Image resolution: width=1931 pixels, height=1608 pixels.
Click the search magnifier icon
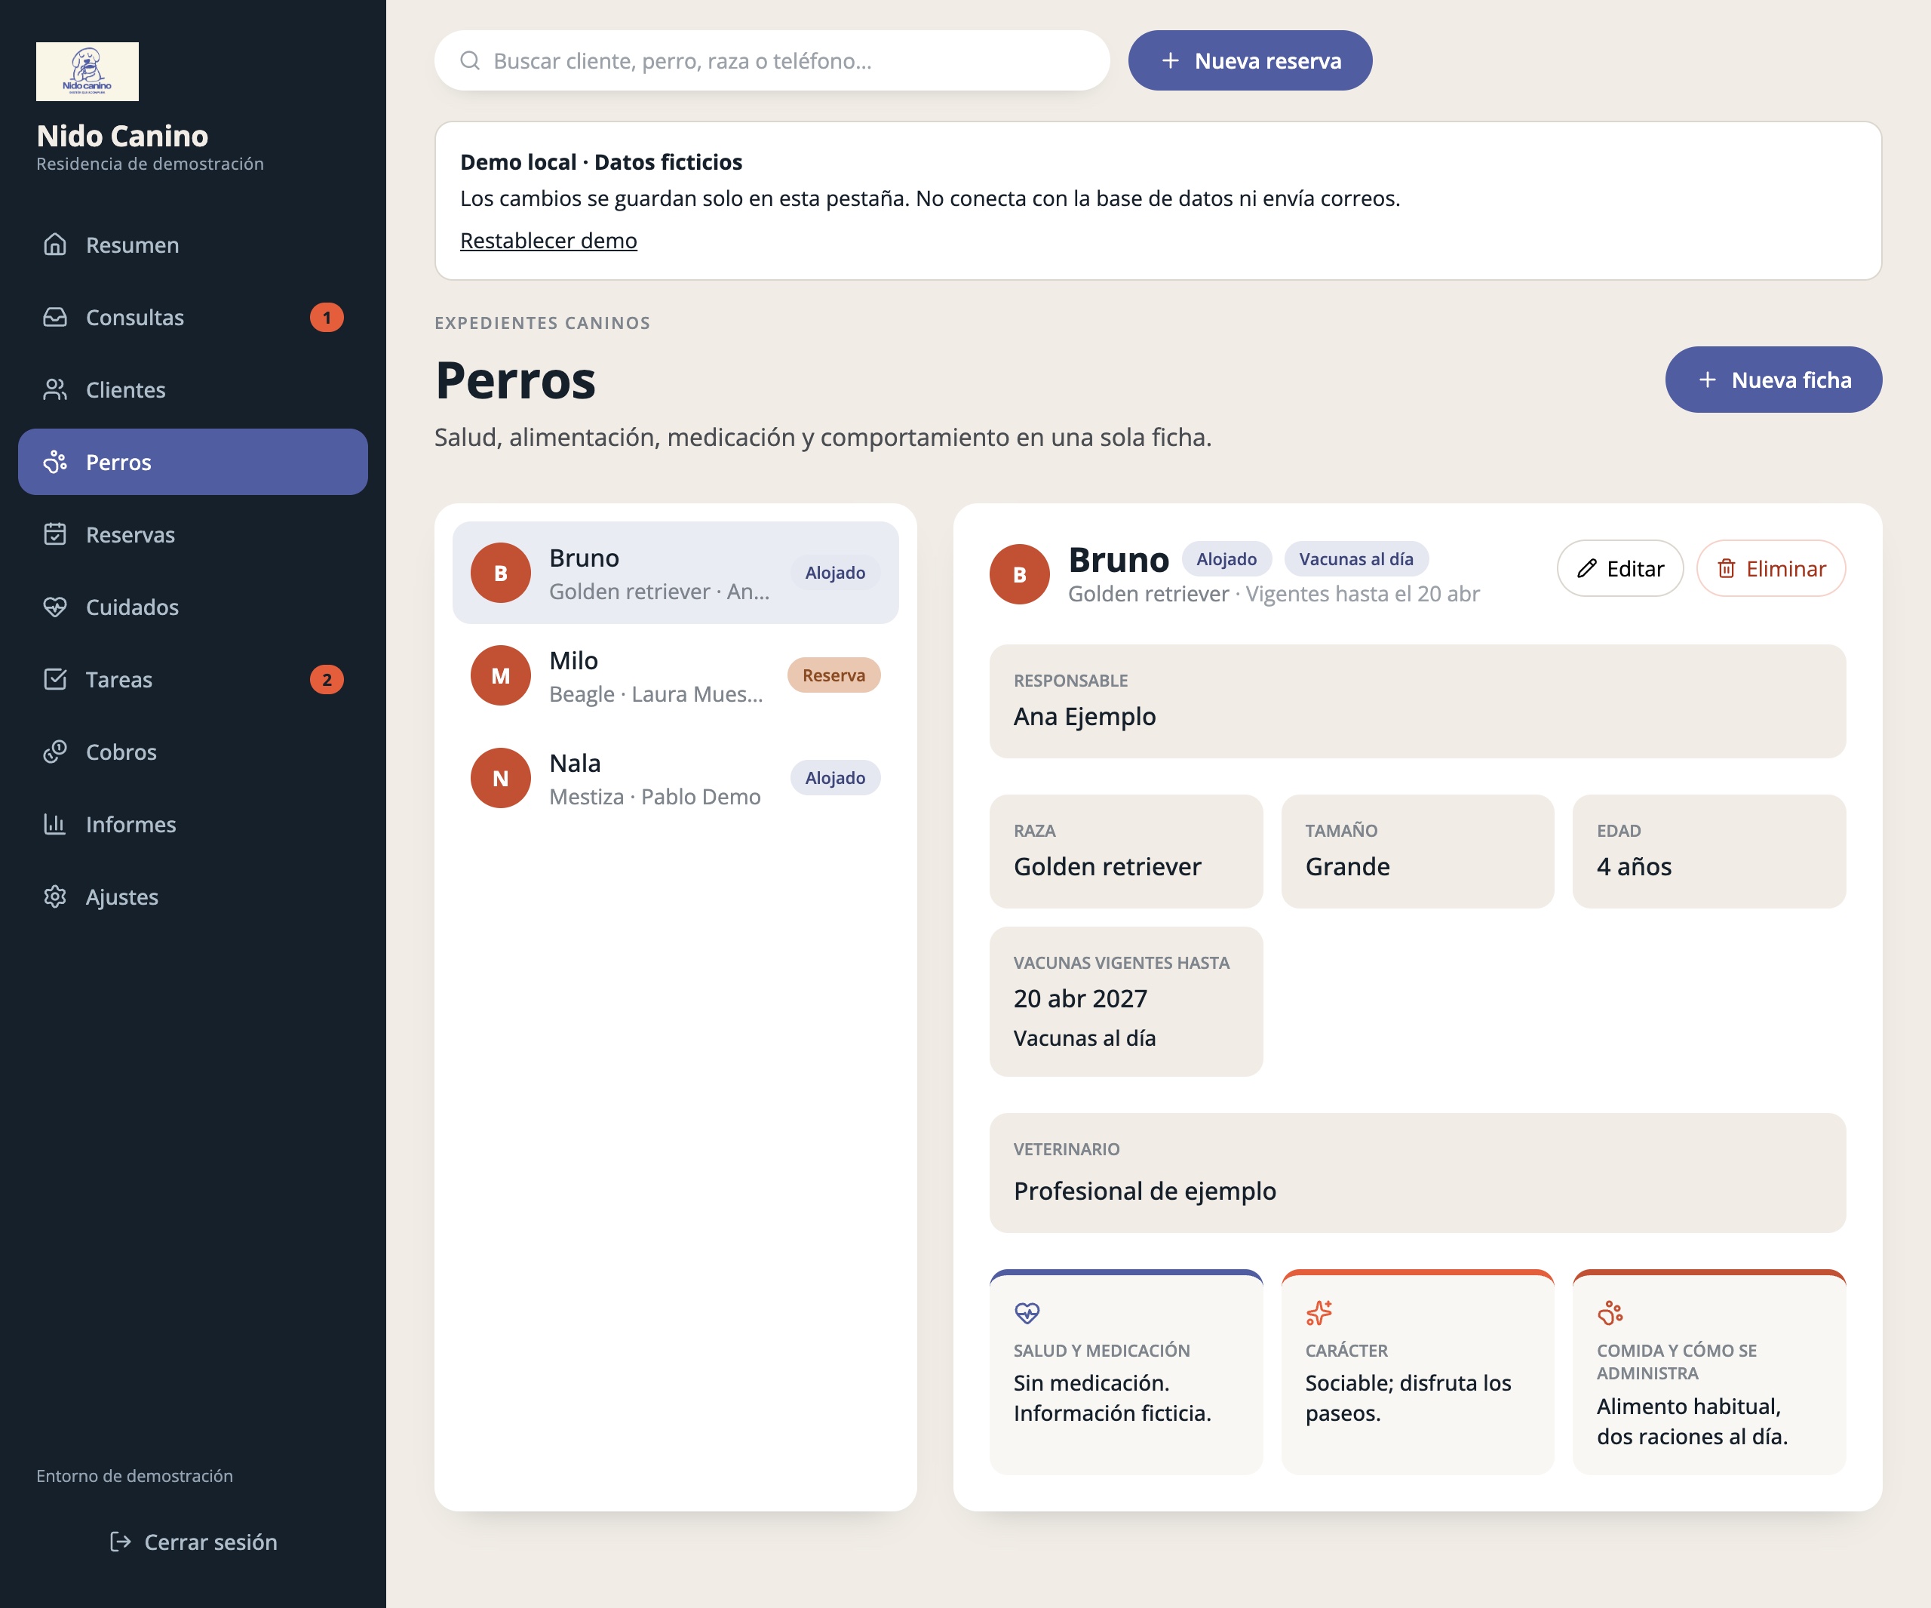click(470, 60)
